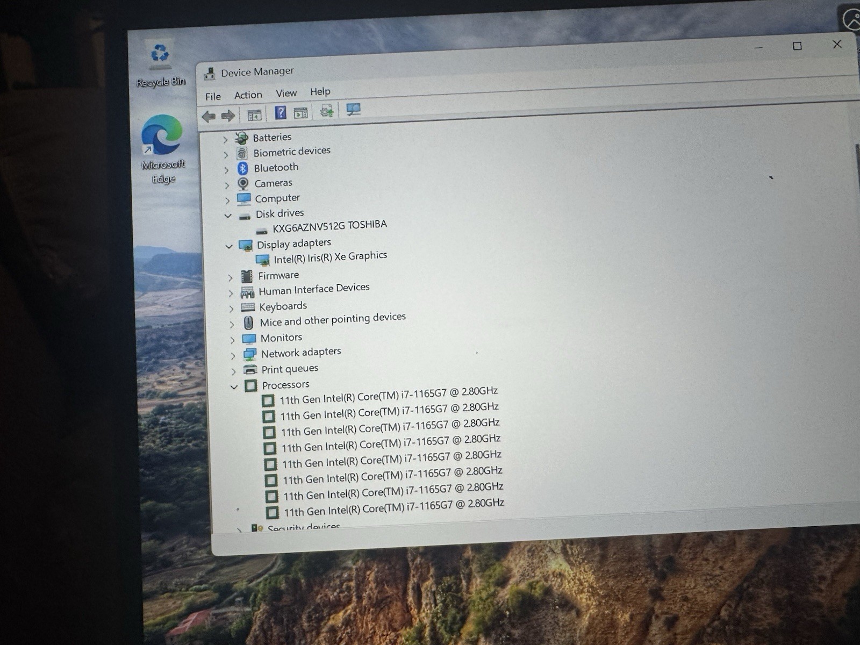This screenshot has height=645, width=860.
Task: Collapse the Display adapters category
Action: point(229,246)
